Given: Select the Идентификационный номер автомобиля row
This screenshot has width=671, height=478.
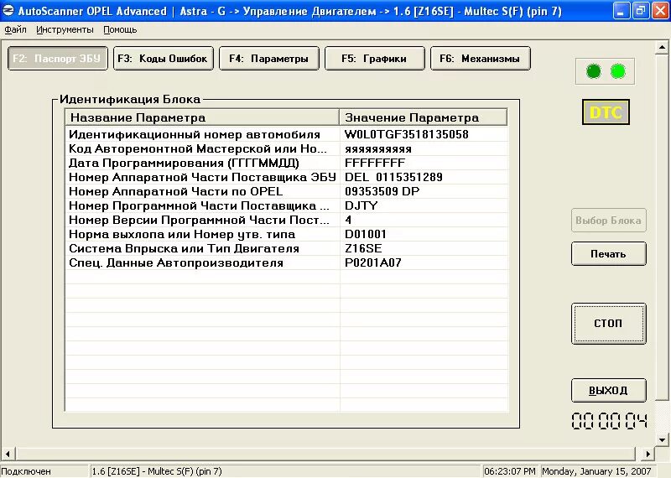Looking at the screenshot, I should click(287, 134).
